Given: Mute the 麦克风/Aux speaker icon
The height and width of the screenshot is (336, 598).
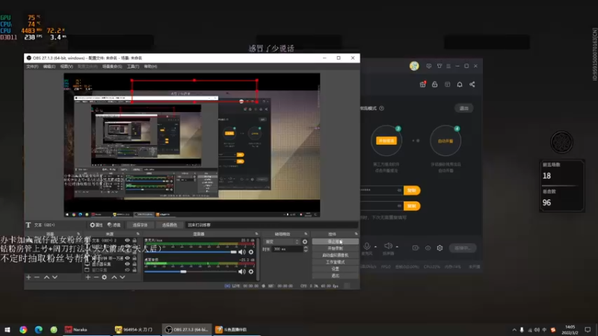Looking at the screenshot, I should 241,252.
